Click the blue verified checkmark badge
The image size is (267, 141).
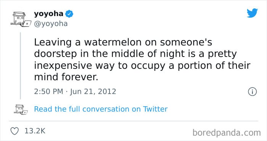click(x=69, y=14)
